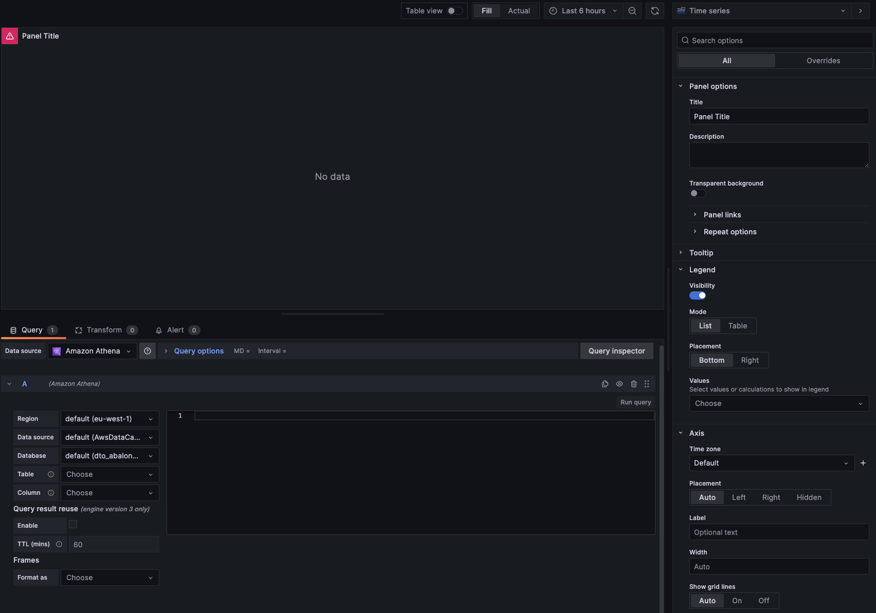Select Fill view mode
The image size is (876, 613).
[x=486, y=11]
